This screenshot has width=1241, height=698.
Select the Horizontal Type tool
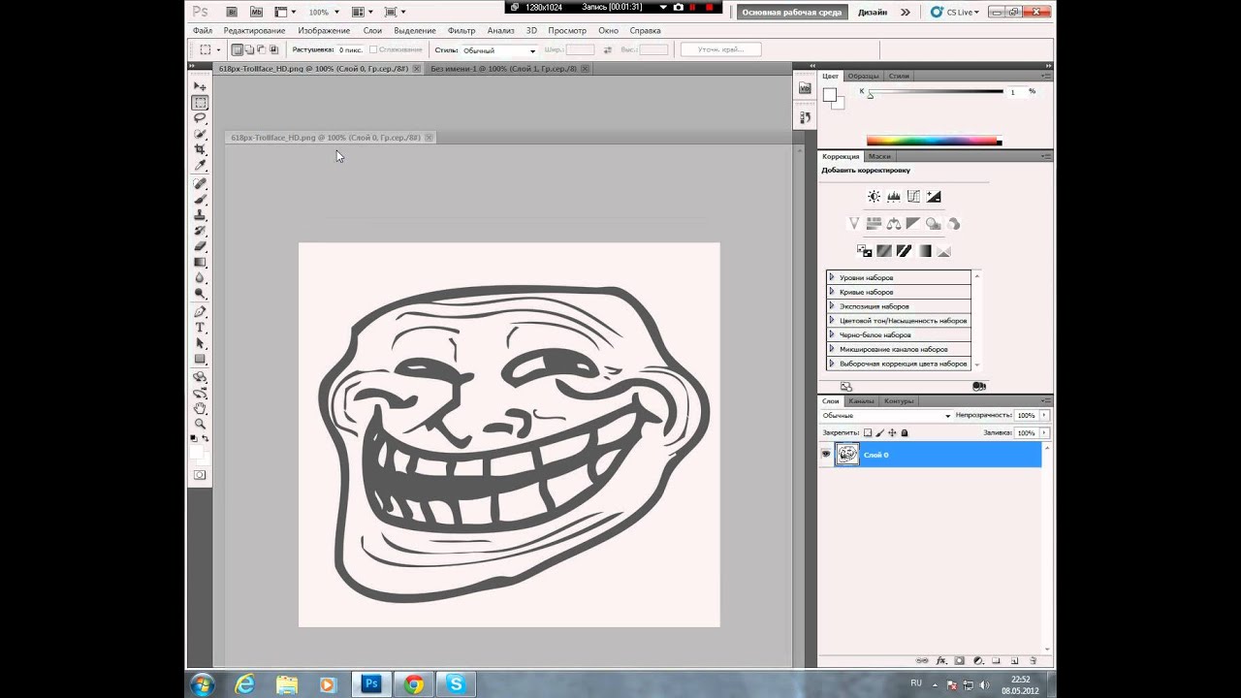coord(200,327)
